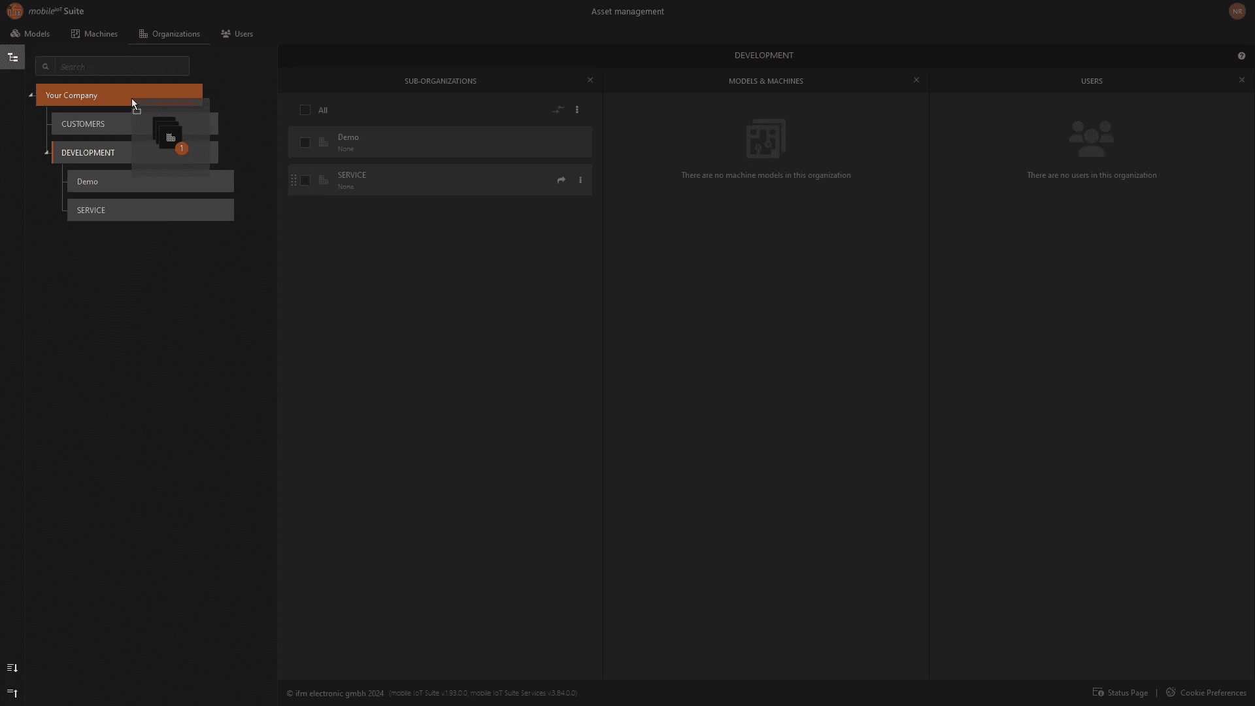
Task: Open the three-dot menu in All header row
Action: click(x=577, y=110)
